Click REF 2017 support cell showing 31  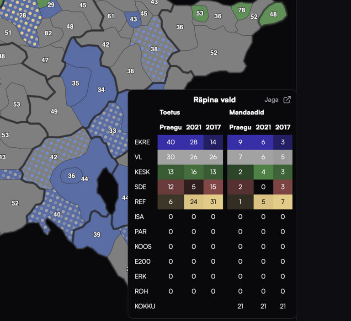213,202
